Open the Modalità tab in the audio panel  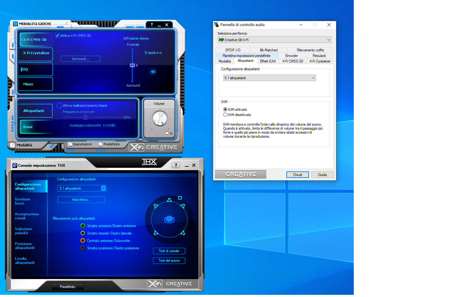225,61
